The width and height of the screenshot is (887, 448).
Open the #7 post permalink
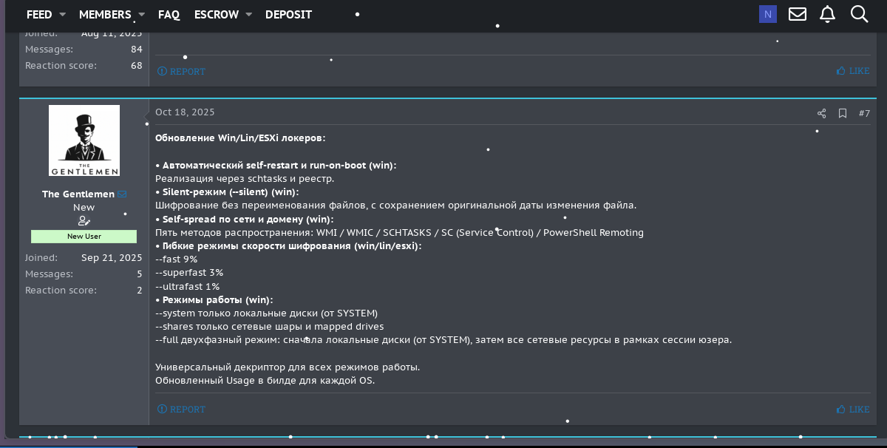pos(864,113)
